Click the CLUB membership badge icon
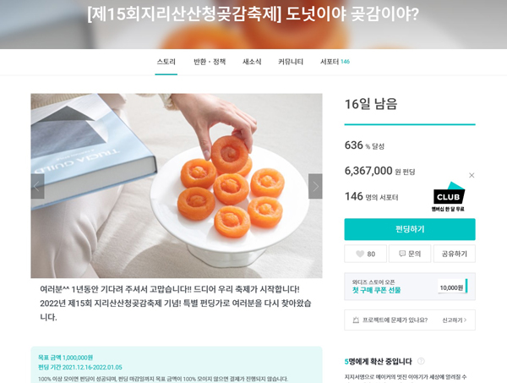 pyautogui.click(x=449, y=196)
